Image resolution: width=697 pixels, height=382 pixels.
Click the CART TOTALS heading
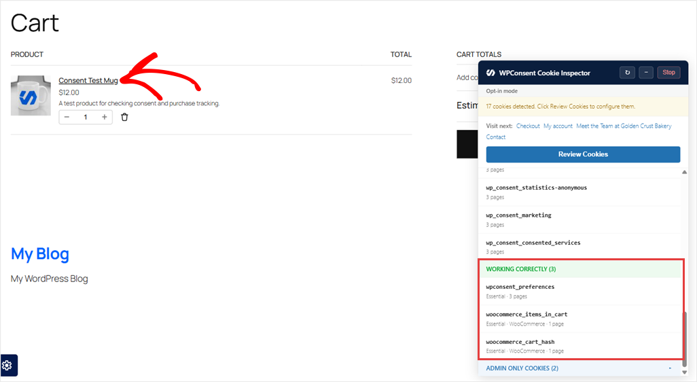point(479,54)
